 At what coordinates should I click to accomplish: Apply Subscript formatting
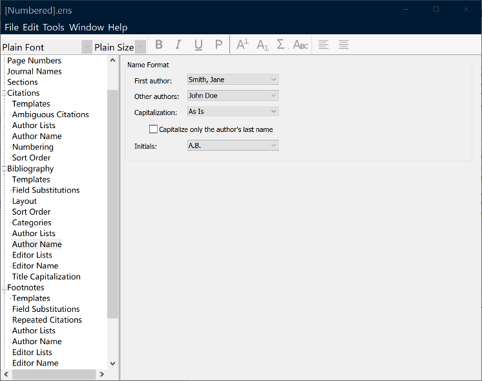coord(262,45)
